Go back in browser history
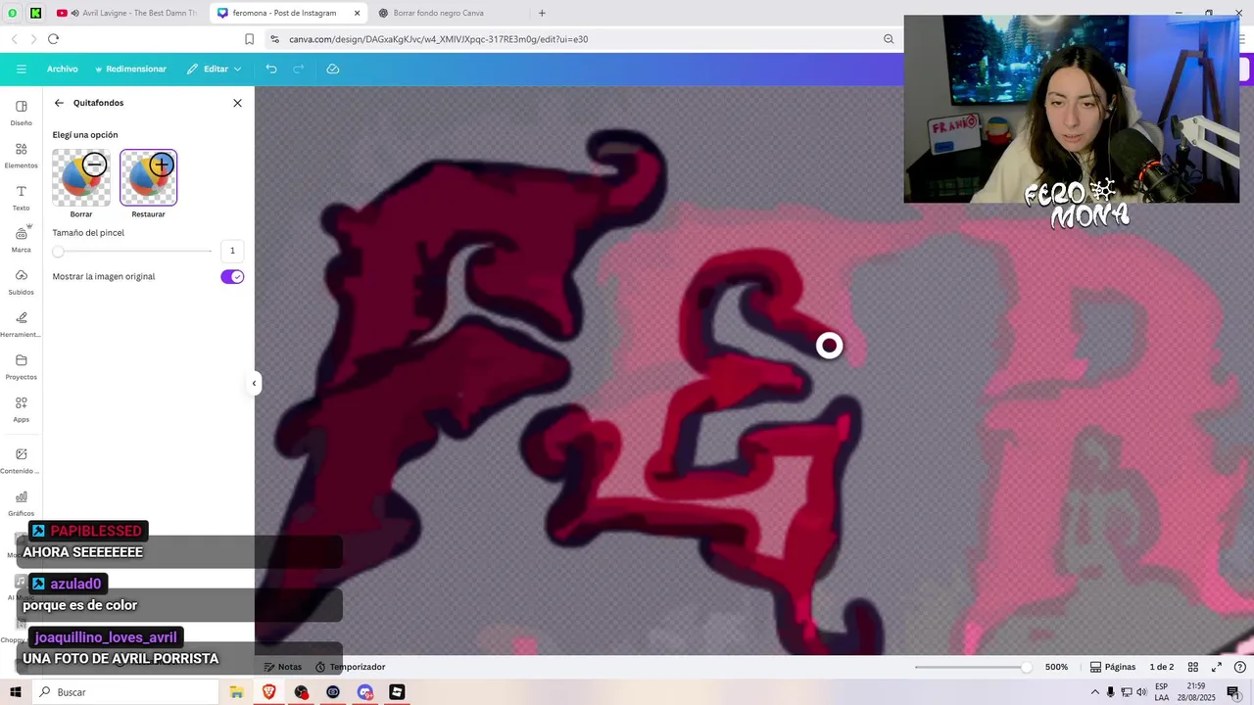Viewport: 1254px width, 705px height. 14,39
